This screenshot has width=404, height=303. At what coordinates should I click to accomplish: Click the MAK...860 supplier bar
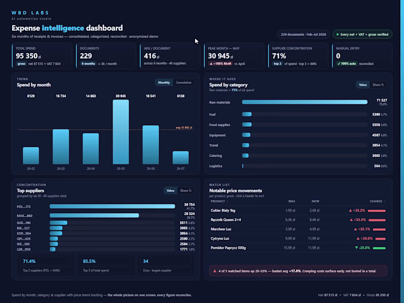94,216
